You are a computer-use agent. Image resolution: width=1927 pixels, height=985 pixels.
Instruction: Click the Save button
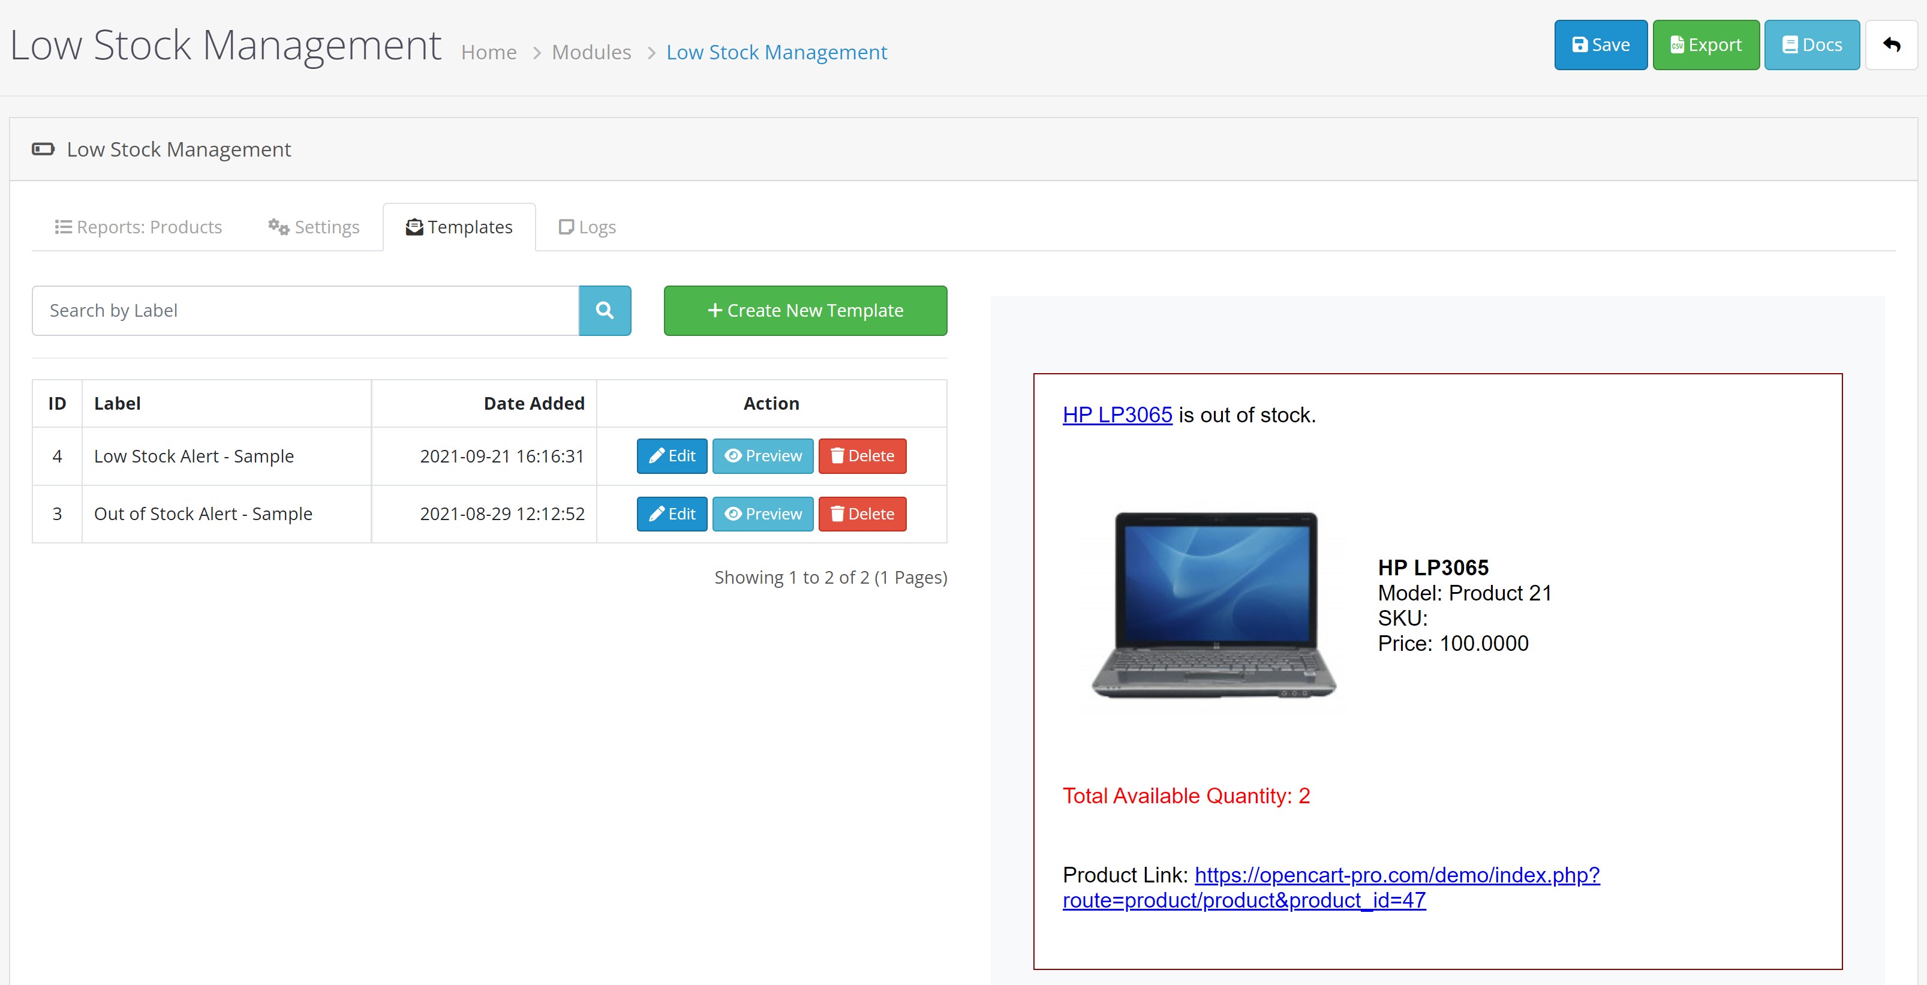coord(1600,45)
